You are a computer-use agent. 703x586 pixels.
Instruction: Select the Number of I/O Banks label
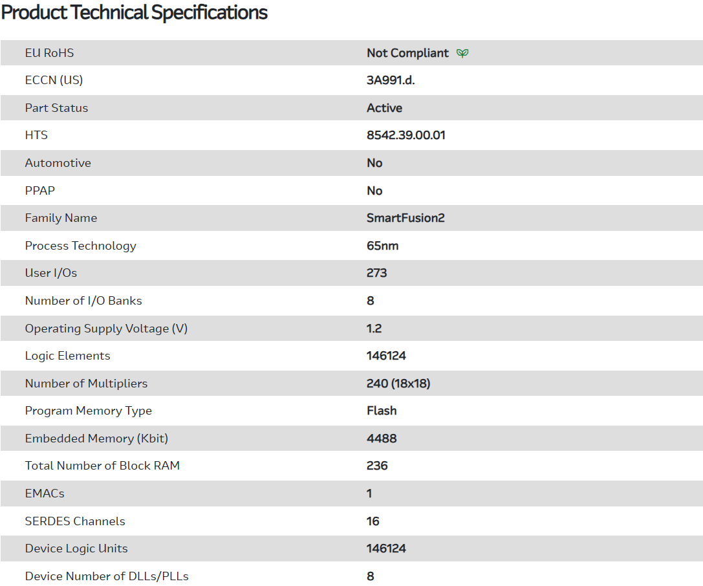[83, 301]
